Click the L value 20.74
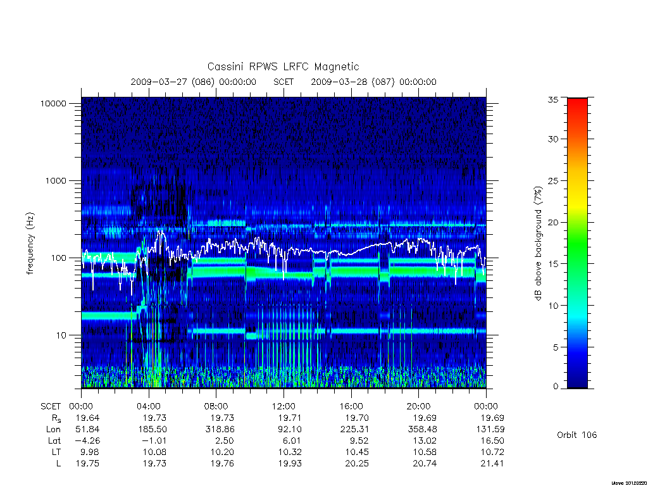This screenshot has width=648, height=486. (425, 464)
